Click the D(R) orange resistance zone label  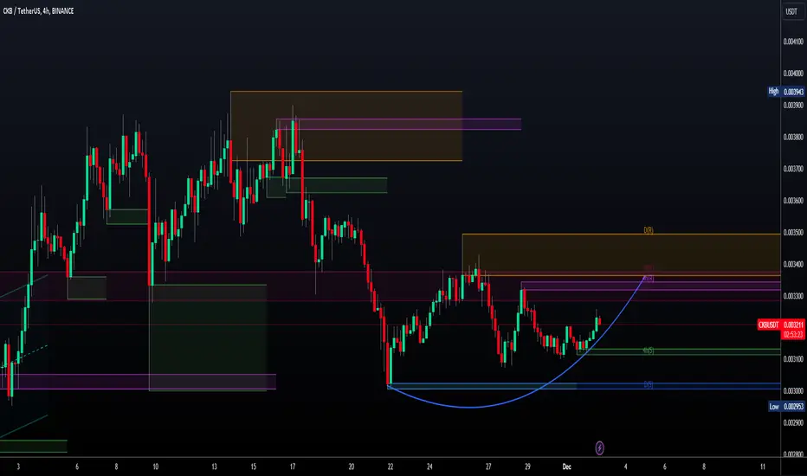point(649,230)
